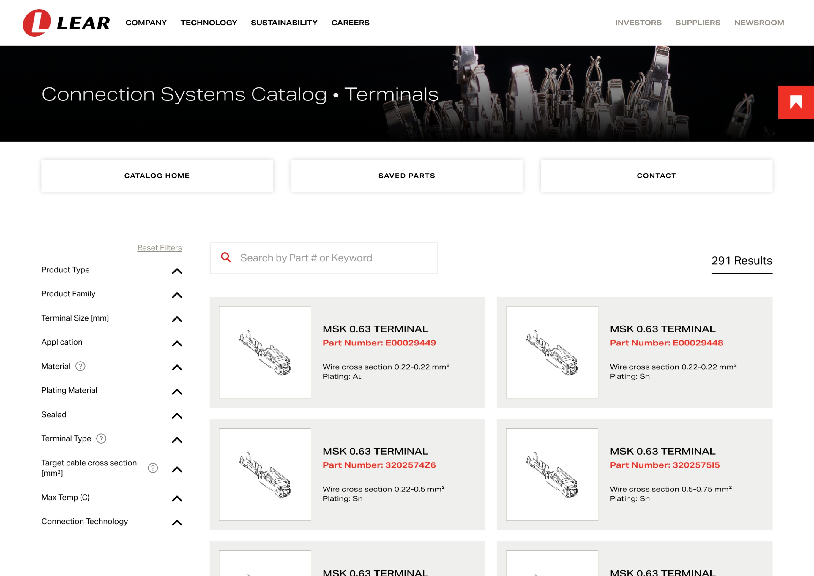Open the Sustainability menu item
The image size is (814, 576).
pyautogui.click(x=284, y=23)
